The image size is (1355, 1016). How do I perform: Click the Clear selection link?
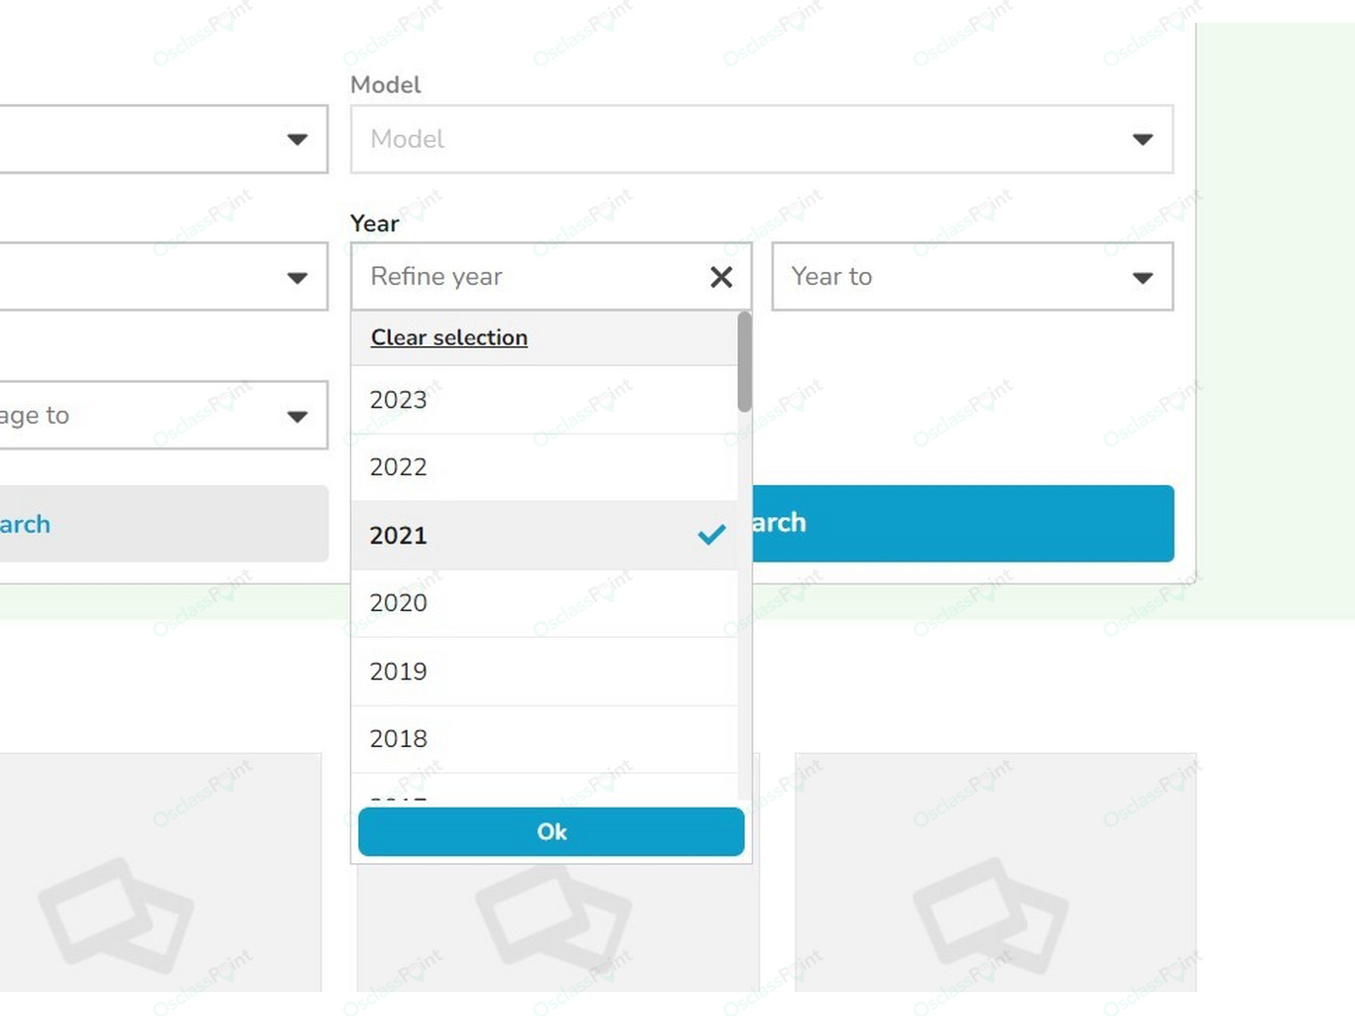[449, 337]
